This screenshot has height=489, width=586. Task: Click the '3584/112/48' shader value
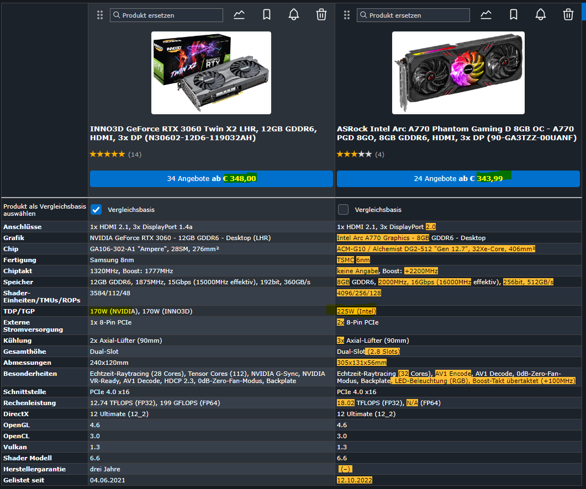pos(110,293)
